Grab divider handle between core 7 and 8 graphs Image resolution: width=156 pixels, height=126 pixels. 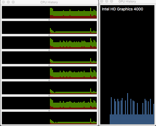point(49,111)
